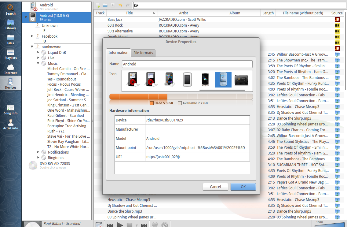Click inside the device Name field
Image resolution: width=347 pixels, height=227 pixels.
187,64
